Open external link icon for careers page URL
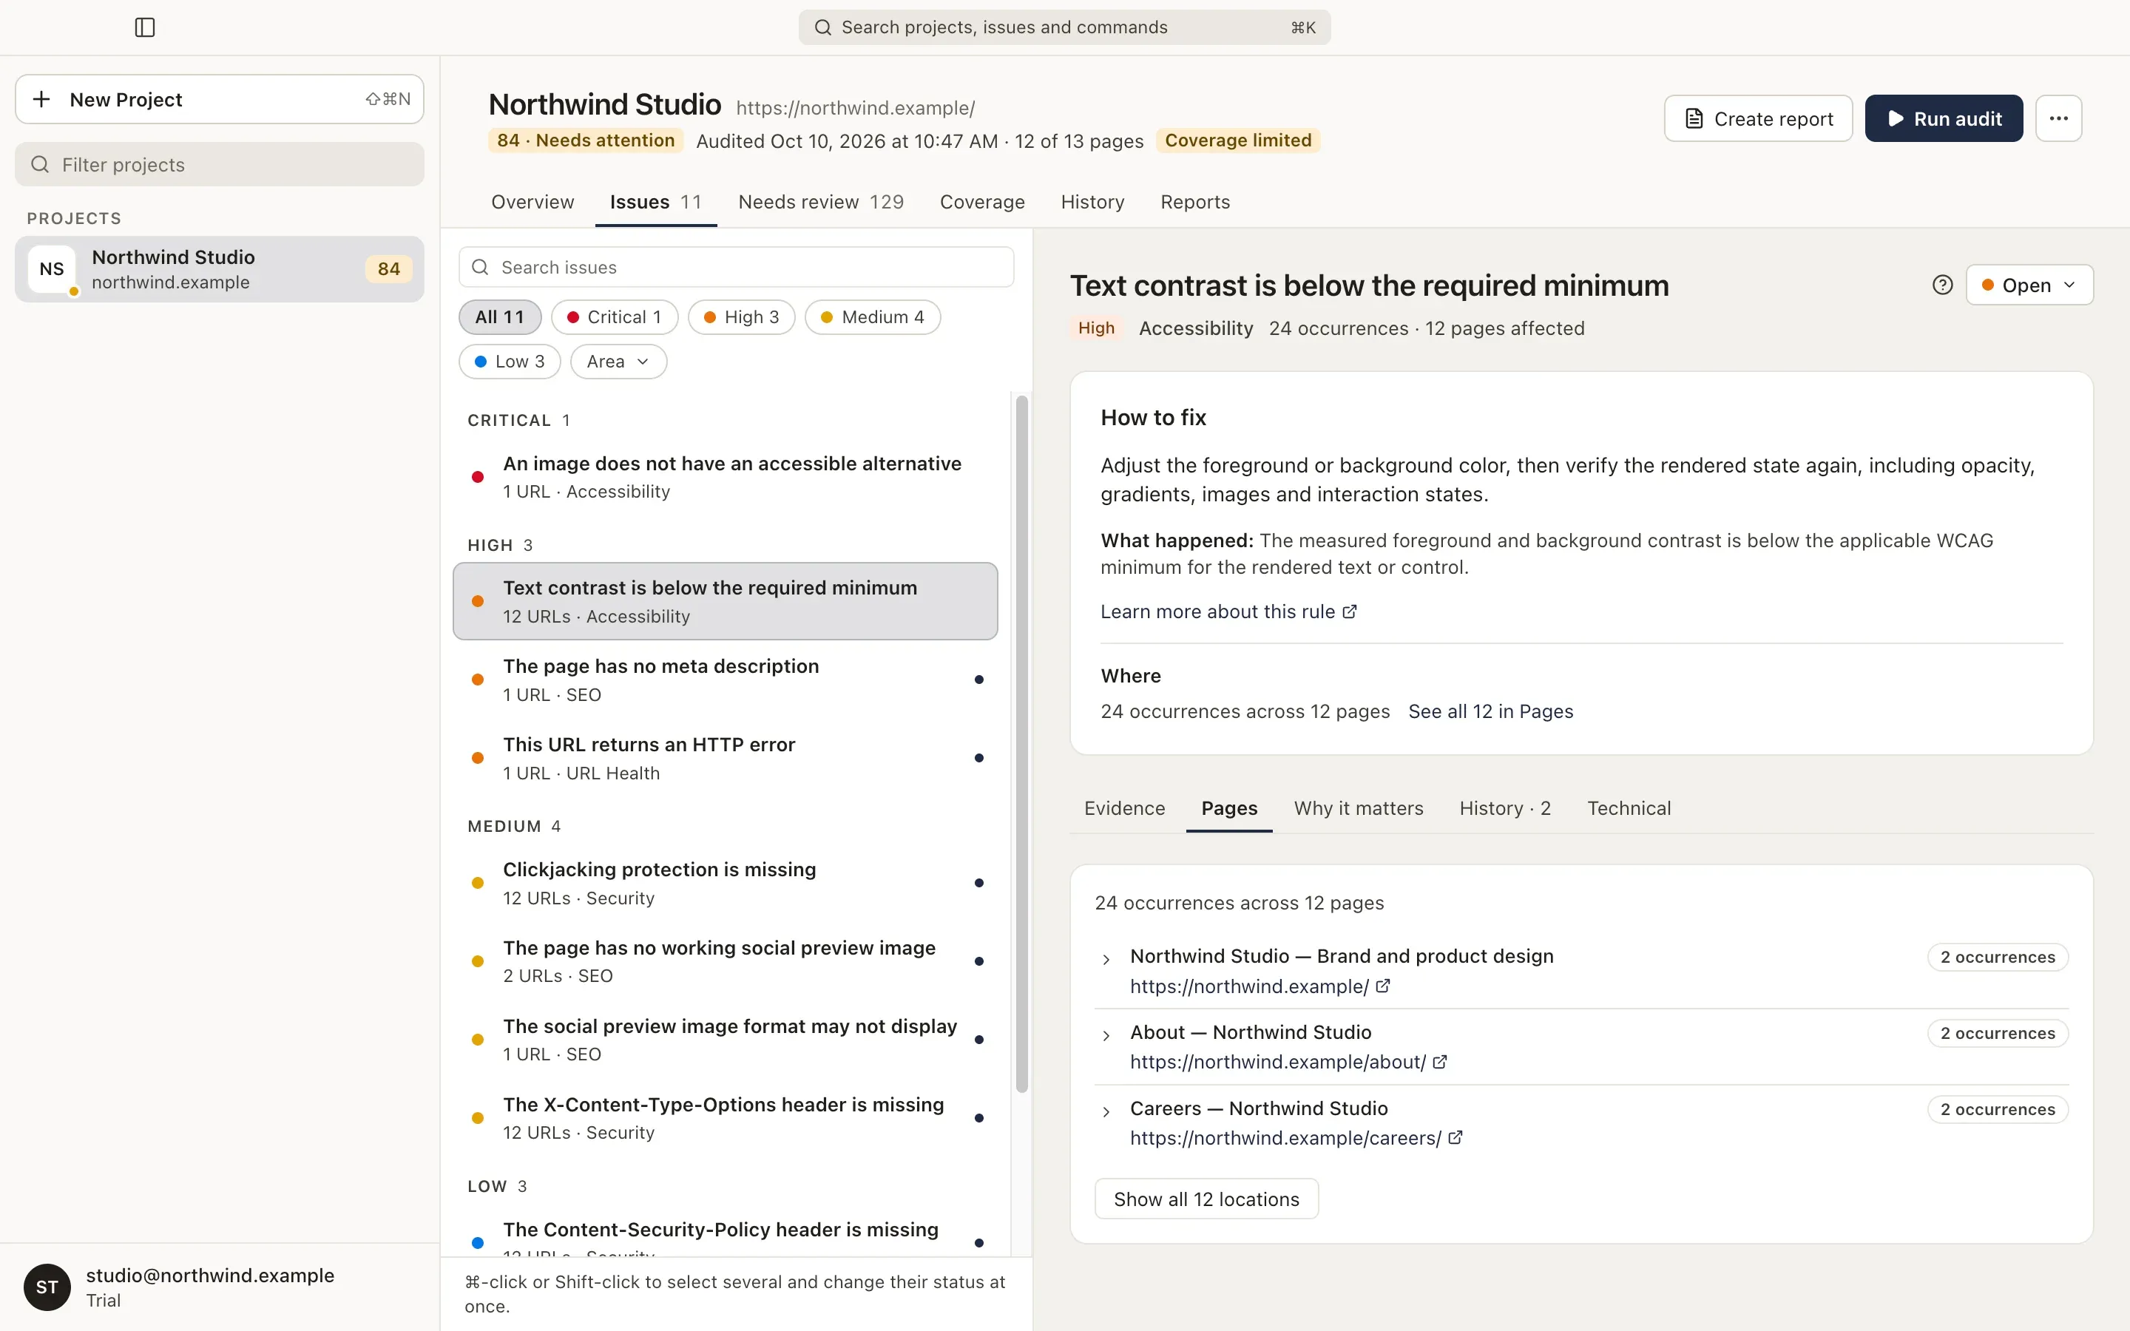The image size is (2130, 1331). (1455, 1137)
